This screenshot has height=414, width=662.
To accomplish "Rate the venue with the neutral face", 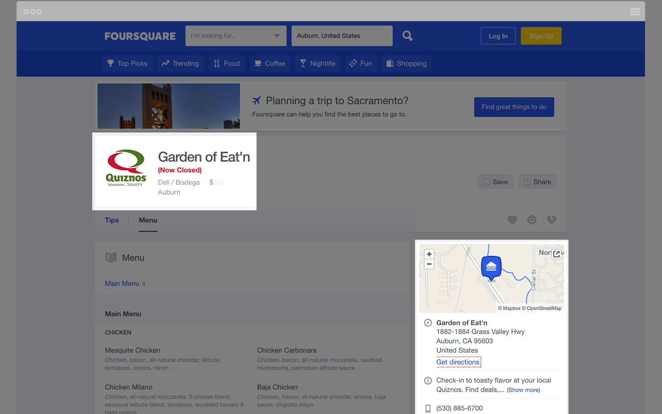I will click(x=532, y=220).
